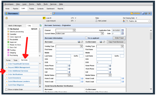Click Co-Borrower Work E-mail envelope icon
The height and width of the screenshot is (96, 156).
pos(123,82)
